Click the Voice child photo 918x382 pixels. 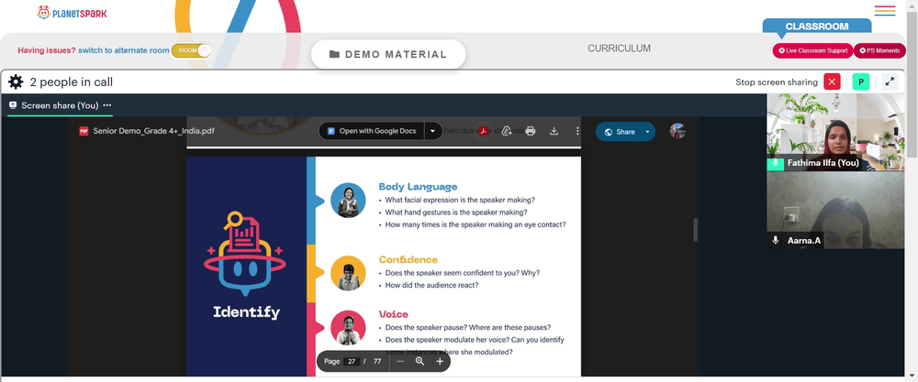click(348, 328)
